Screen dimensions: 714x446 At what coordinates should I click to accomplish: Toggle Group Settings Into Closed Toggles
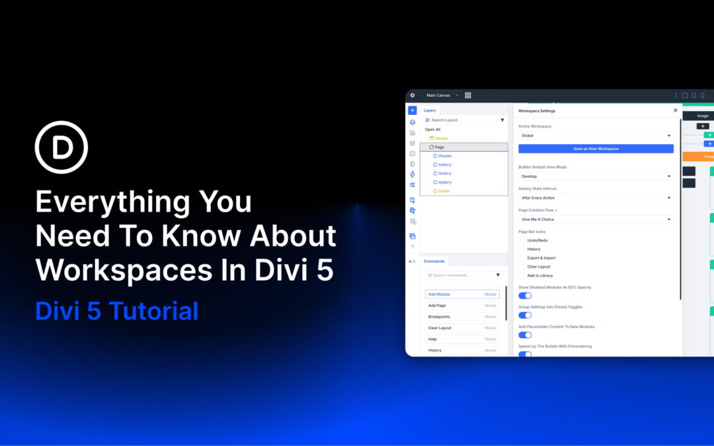[x=525, y=315]
